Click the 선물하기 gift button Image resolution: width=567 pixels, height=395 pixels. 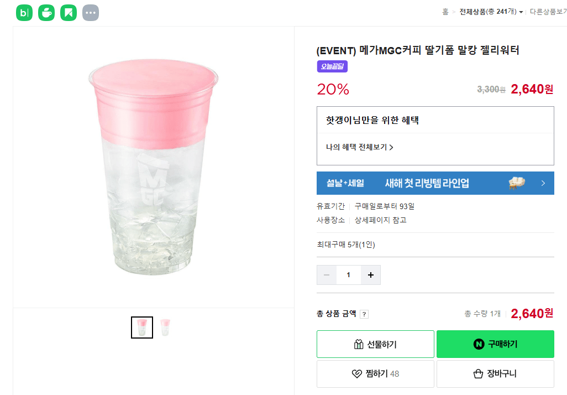pos(375,344)
